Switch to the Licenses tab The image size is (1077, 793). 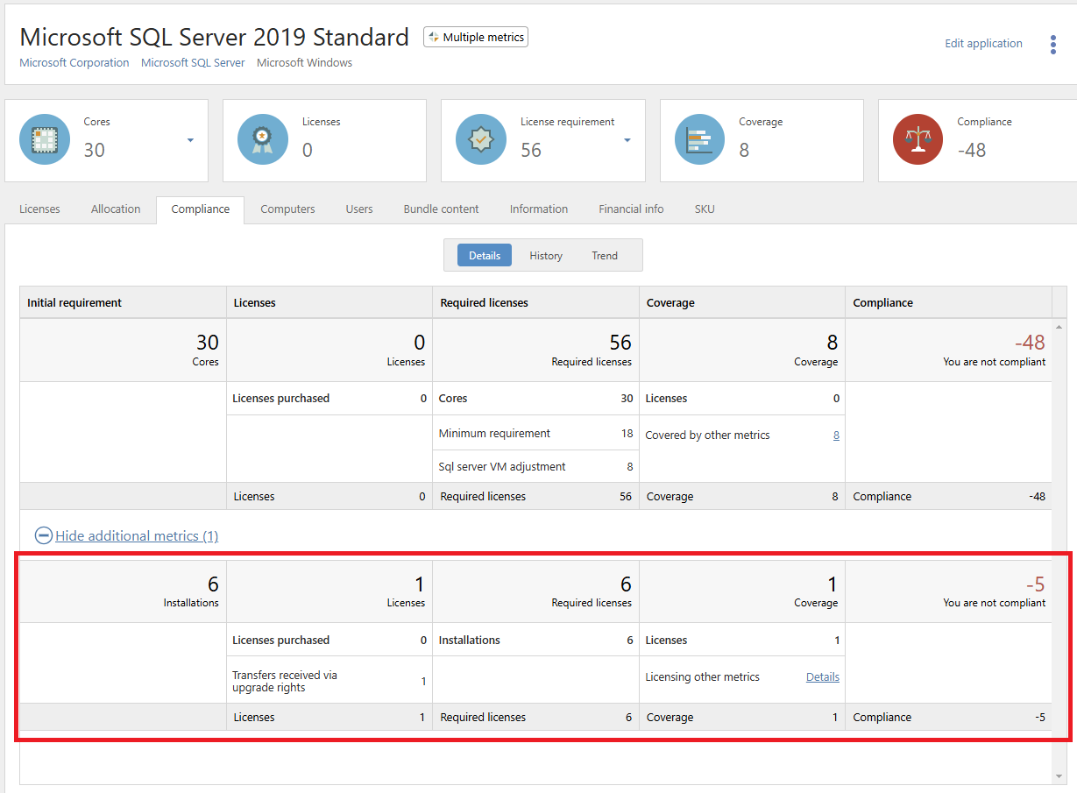coord(40,209)
